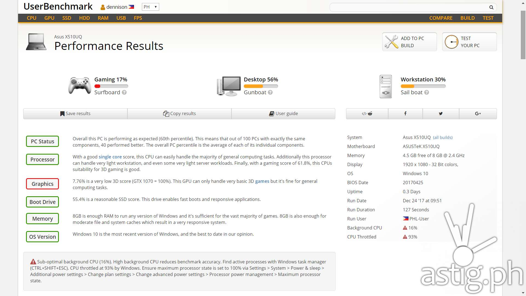
Task: Click the TEST navigation icon
Action: coord(488,18)
